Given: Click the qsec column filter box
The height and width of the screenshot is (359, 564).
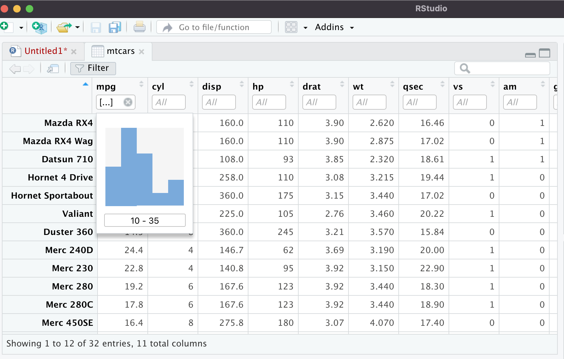Looking at the screenshot, I should [x=420, y=102].
